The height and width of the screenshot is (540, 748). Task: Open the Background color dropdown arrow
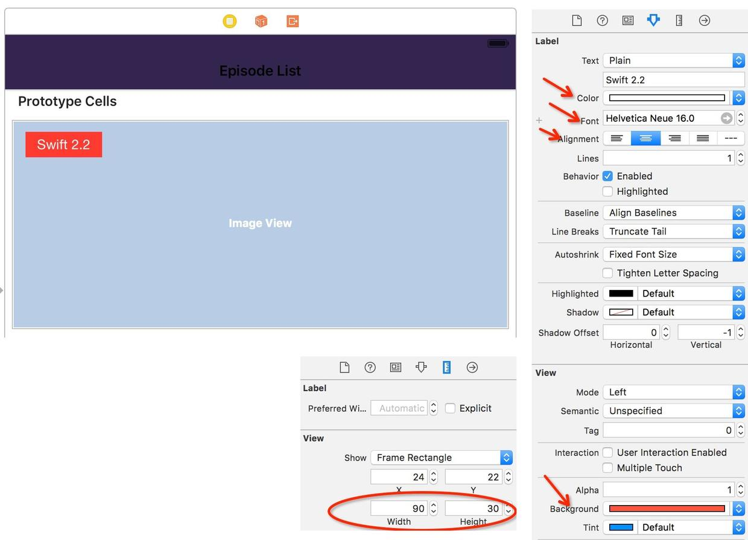click(738, 509)
